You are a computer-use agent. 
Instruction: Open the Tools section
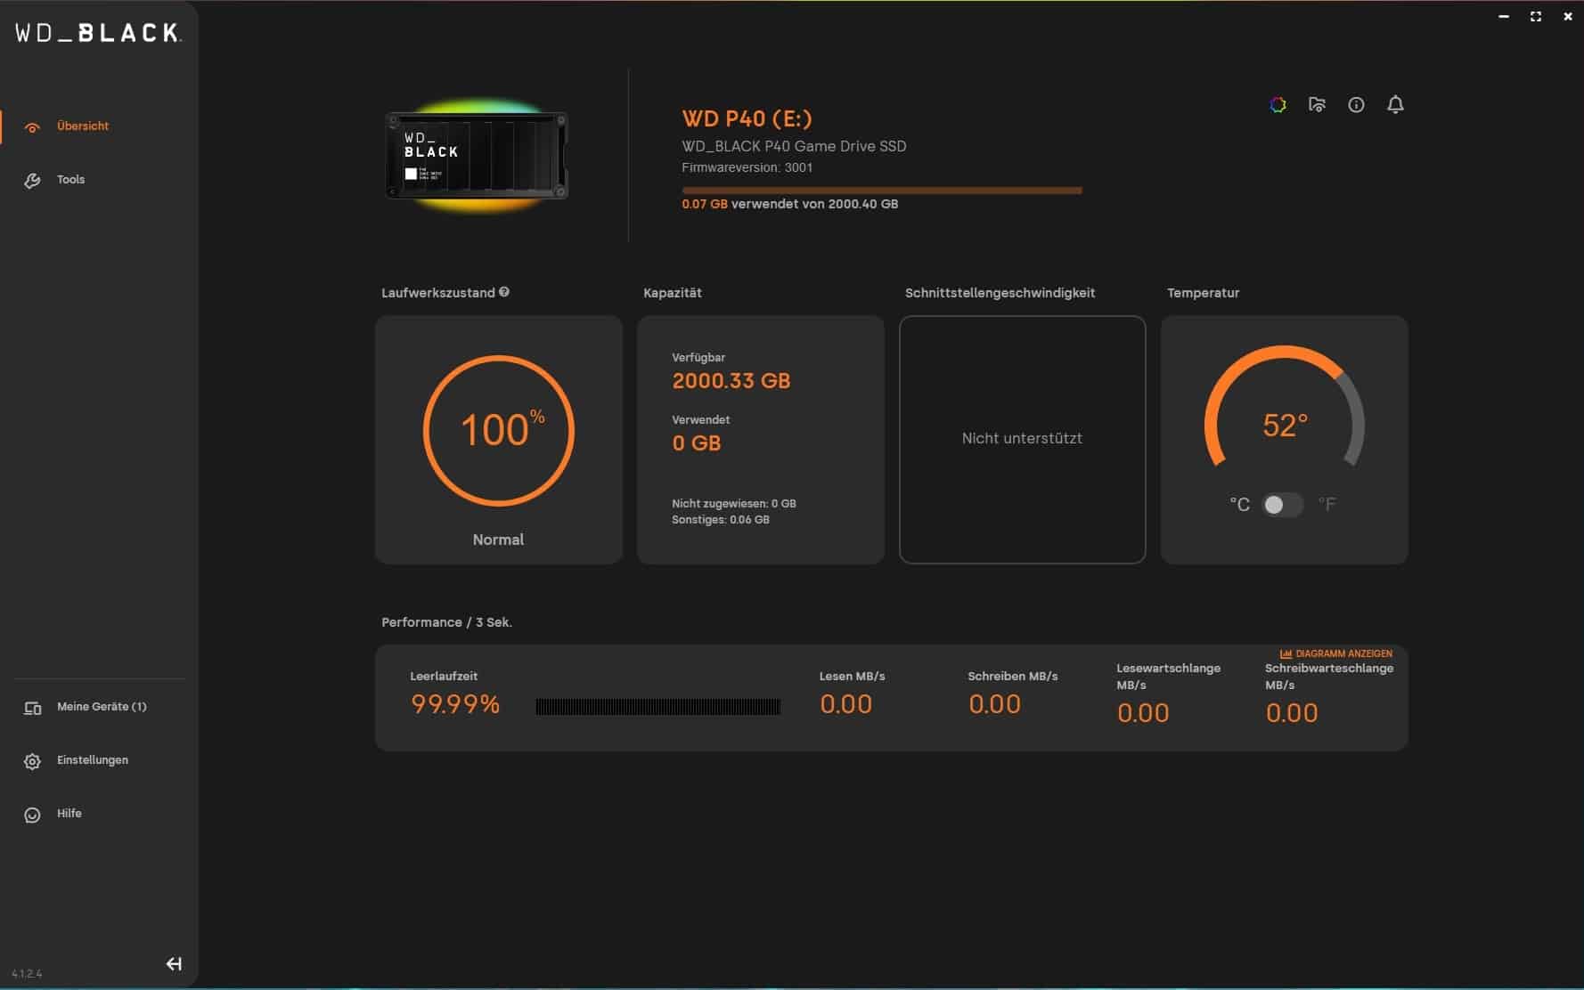point(70,180)
